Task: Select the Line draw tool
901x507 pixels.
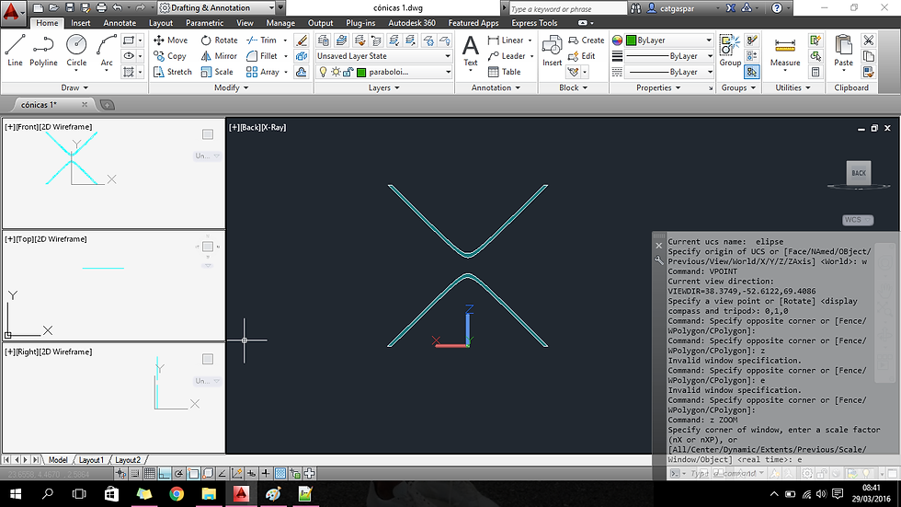Action: 15,51
